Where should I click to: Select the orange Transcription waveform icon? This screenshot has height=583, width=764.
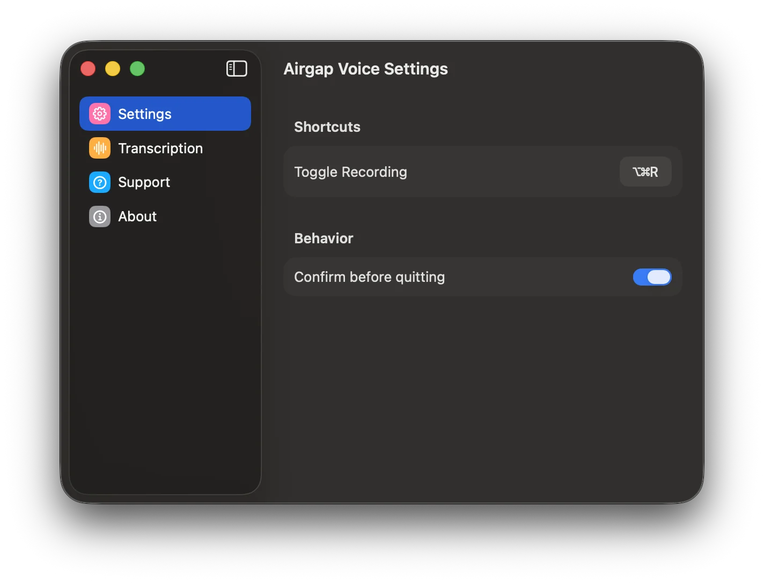(99, 148)
